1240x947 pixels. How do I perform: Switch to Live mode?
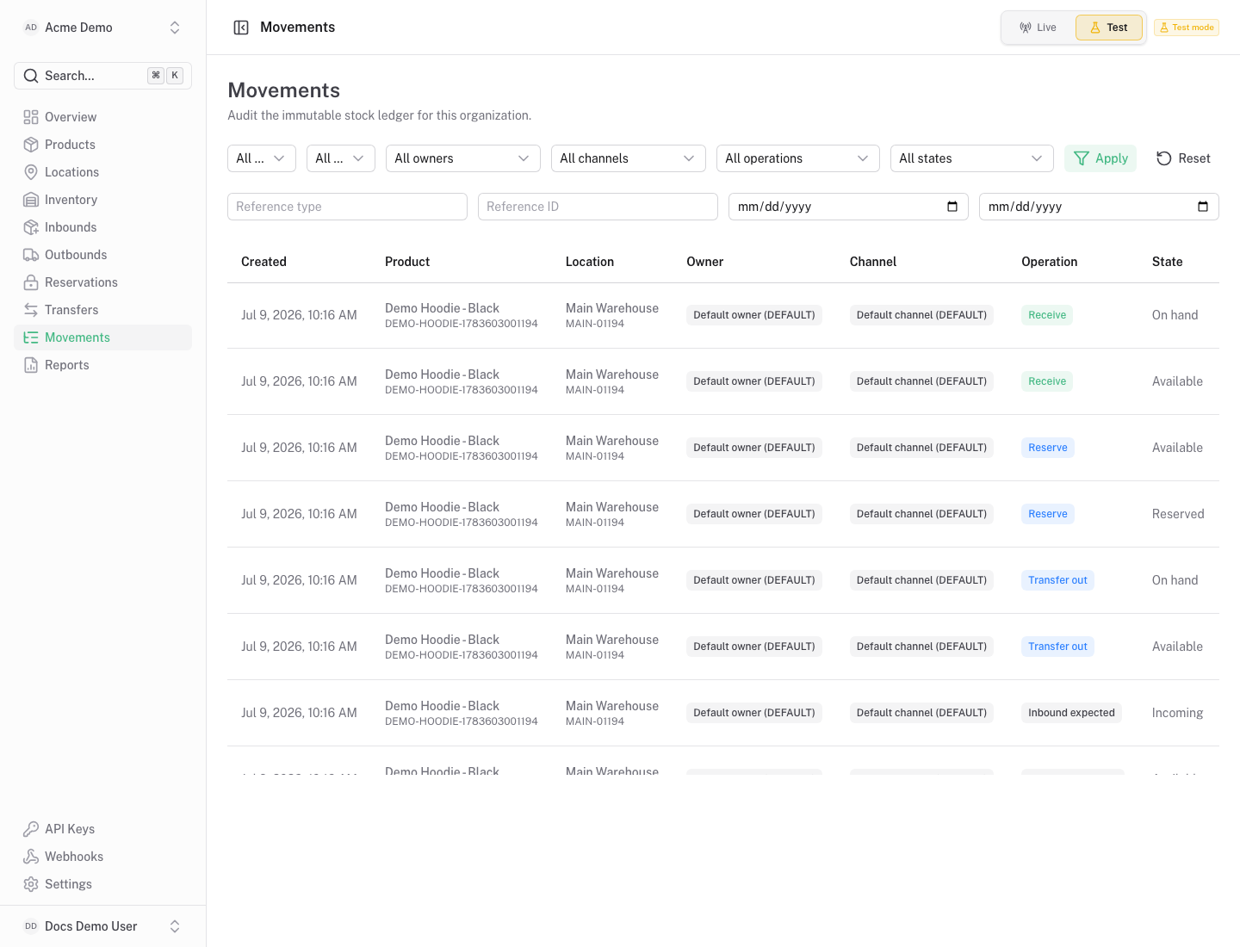[x=1038, y=28]
